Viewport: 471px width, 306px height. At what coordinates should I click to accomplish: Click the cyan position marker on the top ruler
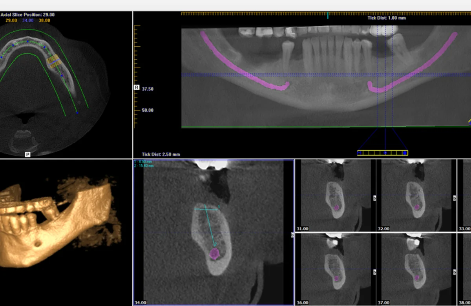click(327, 15)
